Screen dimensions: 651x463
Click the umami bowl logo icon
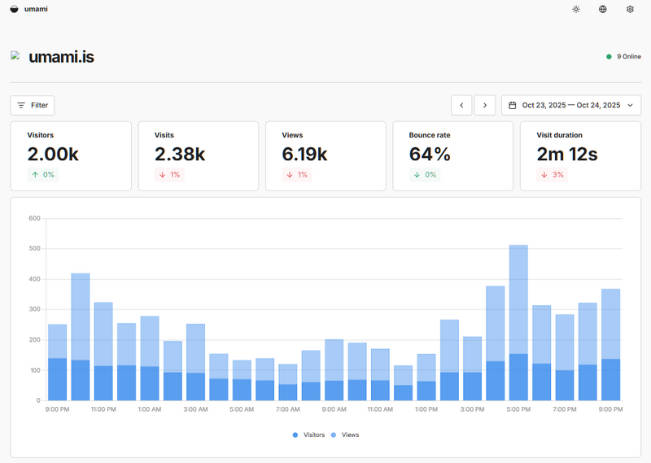point(15,9)
